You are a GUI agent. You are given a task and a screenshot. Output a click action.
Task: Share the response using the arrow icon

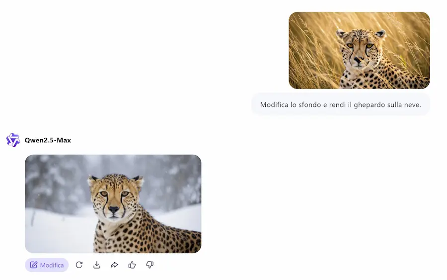[114, 265]
